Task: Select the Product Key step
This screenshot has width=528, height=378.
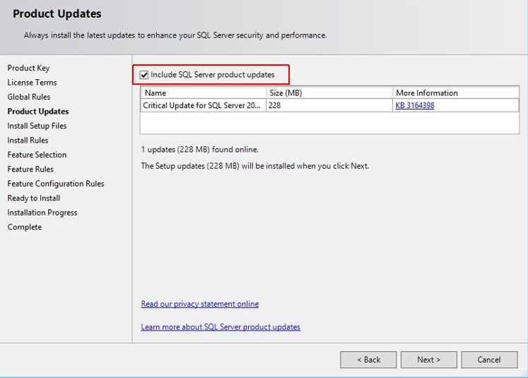Action: [x=28, y=68]
